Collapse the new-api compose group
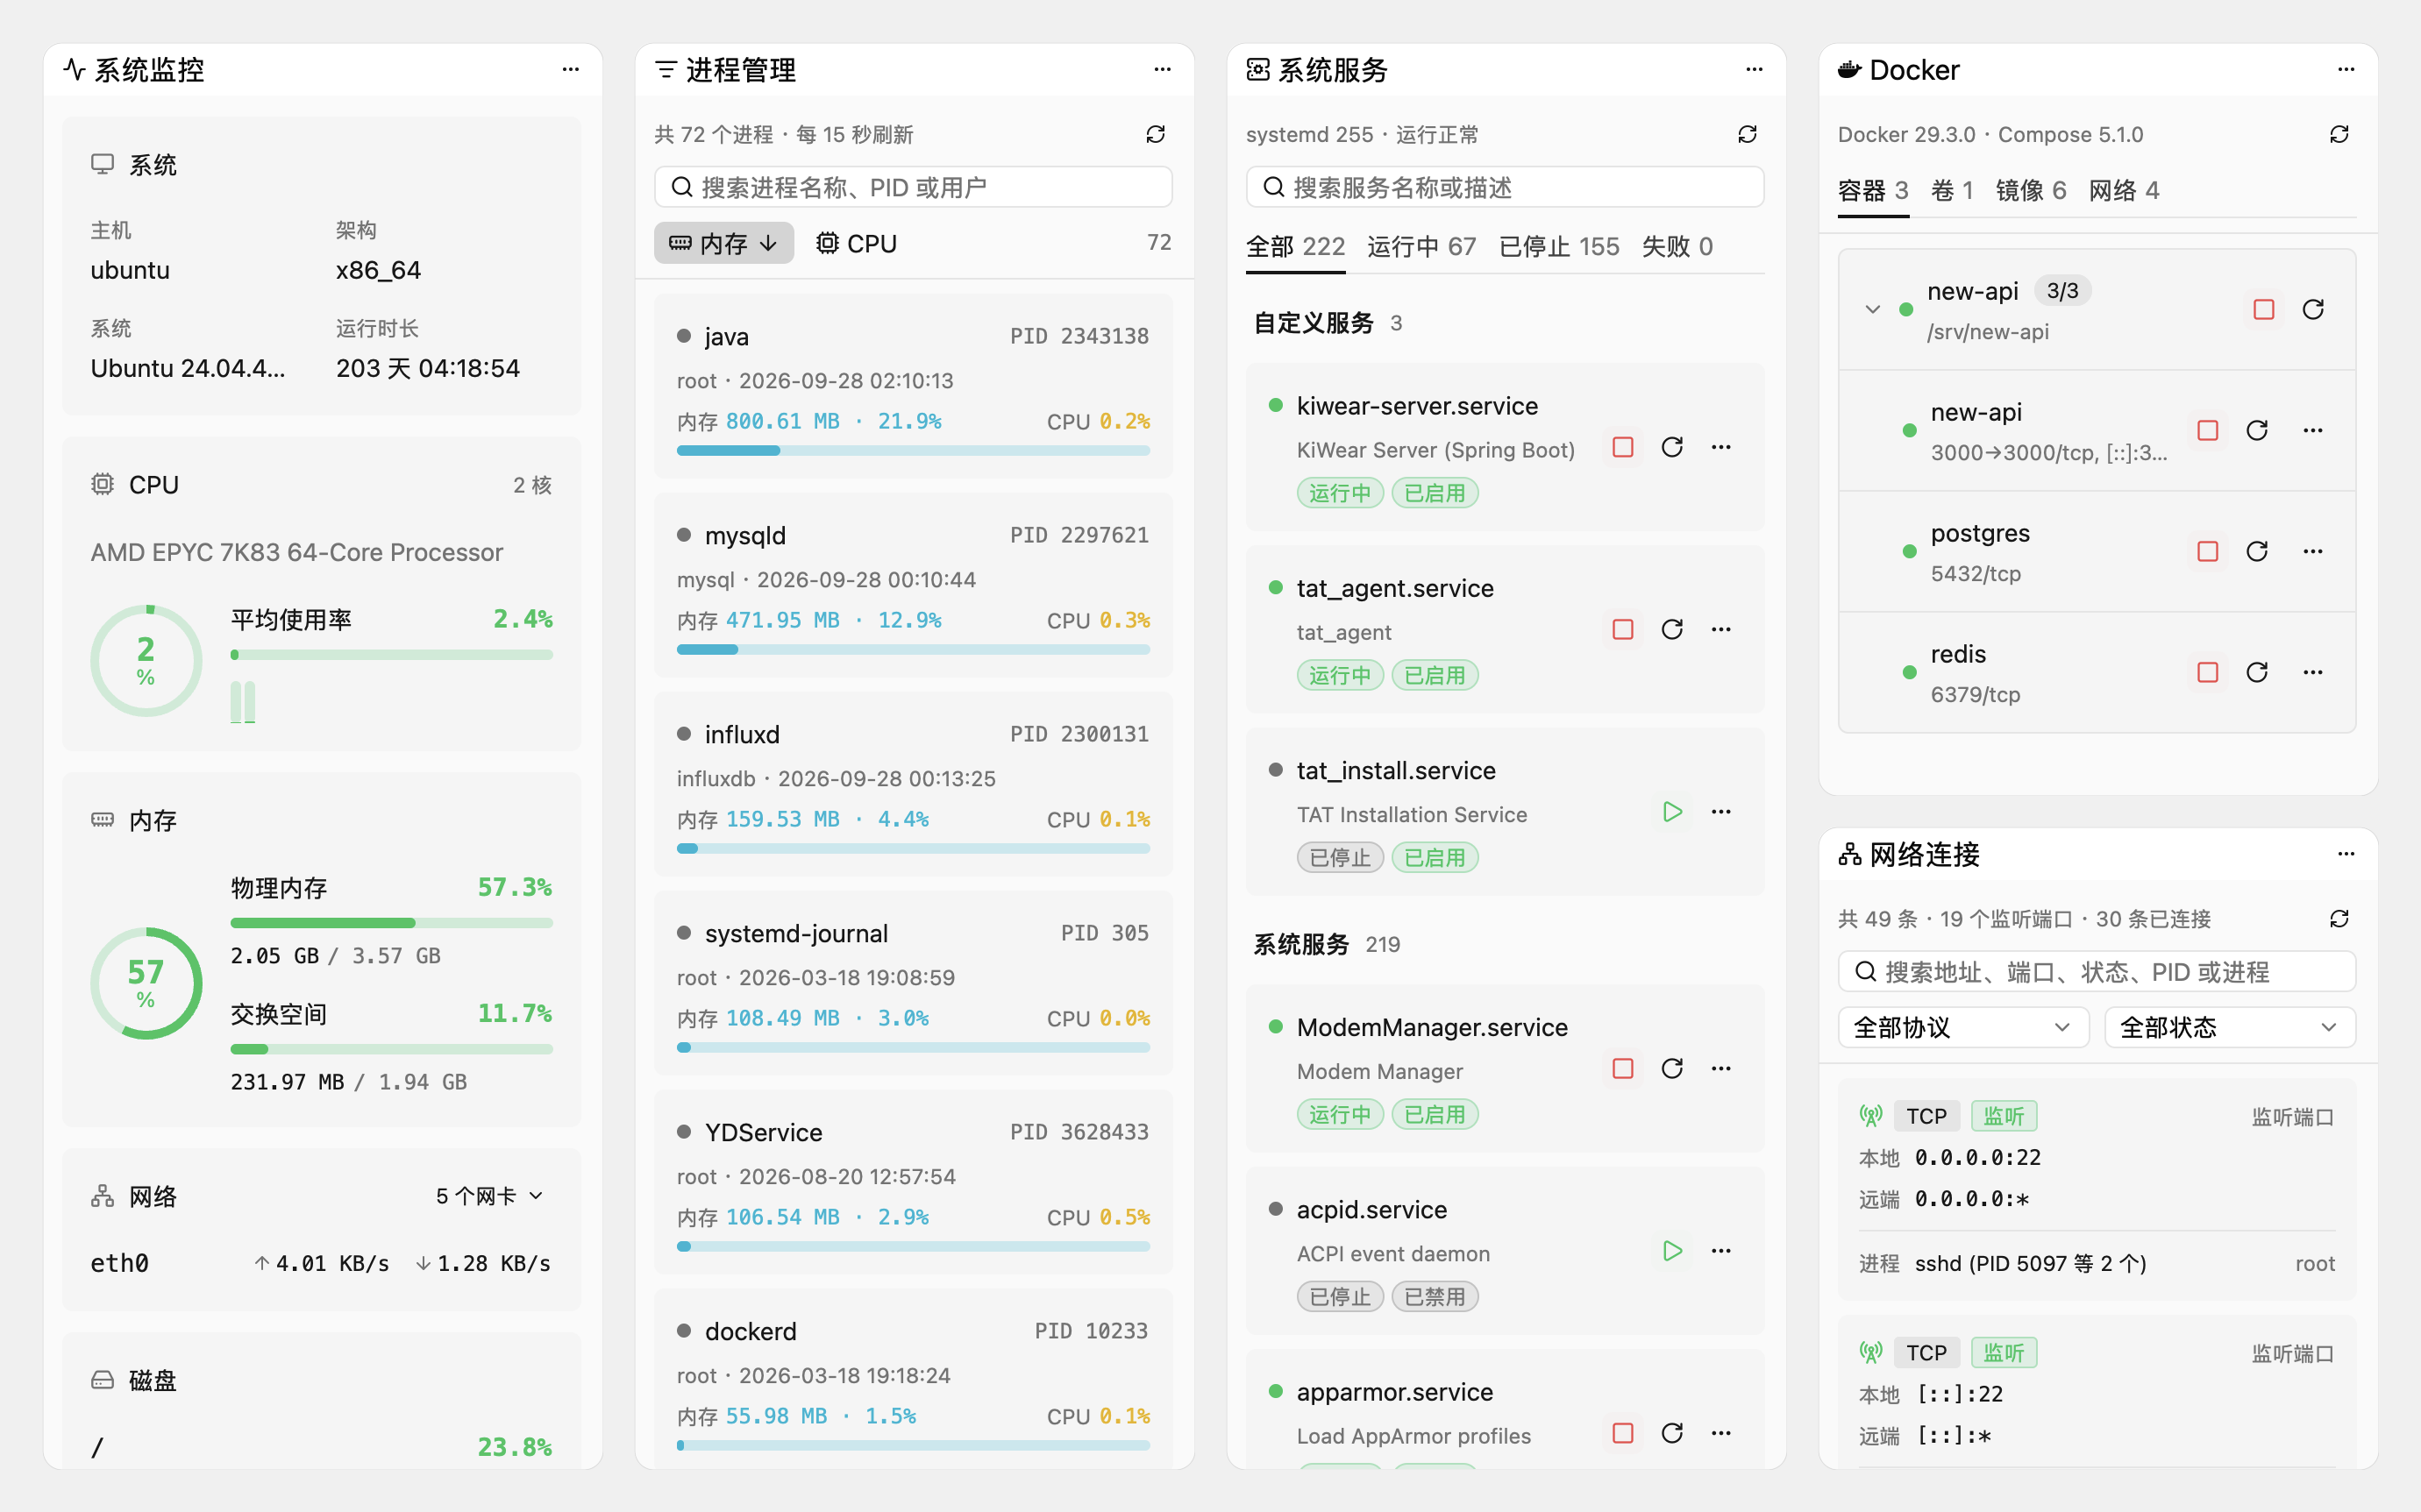 tap(1873, 309)
